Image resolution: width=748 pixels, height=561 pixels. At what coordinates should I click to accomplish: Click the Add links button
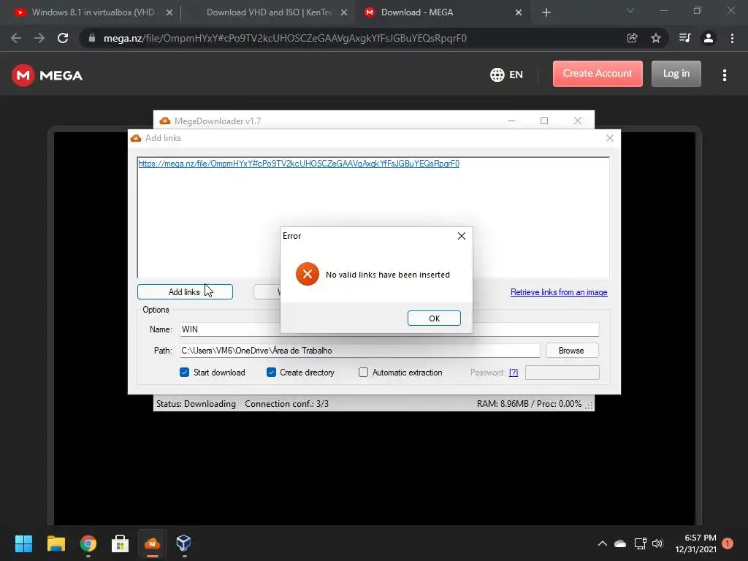click(185, 292)
